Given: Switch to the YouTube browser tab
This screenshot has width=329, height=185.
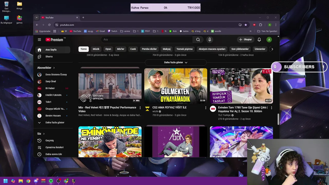Looking at the screenshot, I should 60,17.
